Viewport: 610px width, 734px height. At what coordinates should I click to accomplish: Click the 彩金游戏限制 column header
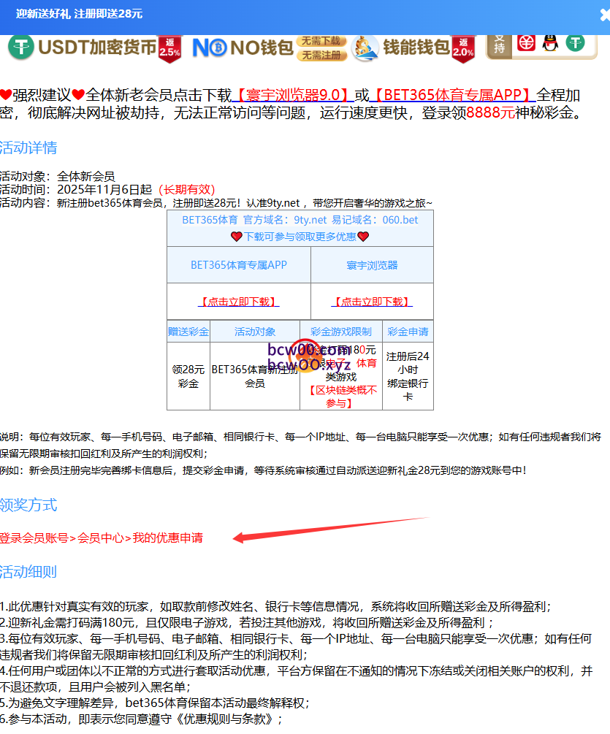(x=341, y=332)
